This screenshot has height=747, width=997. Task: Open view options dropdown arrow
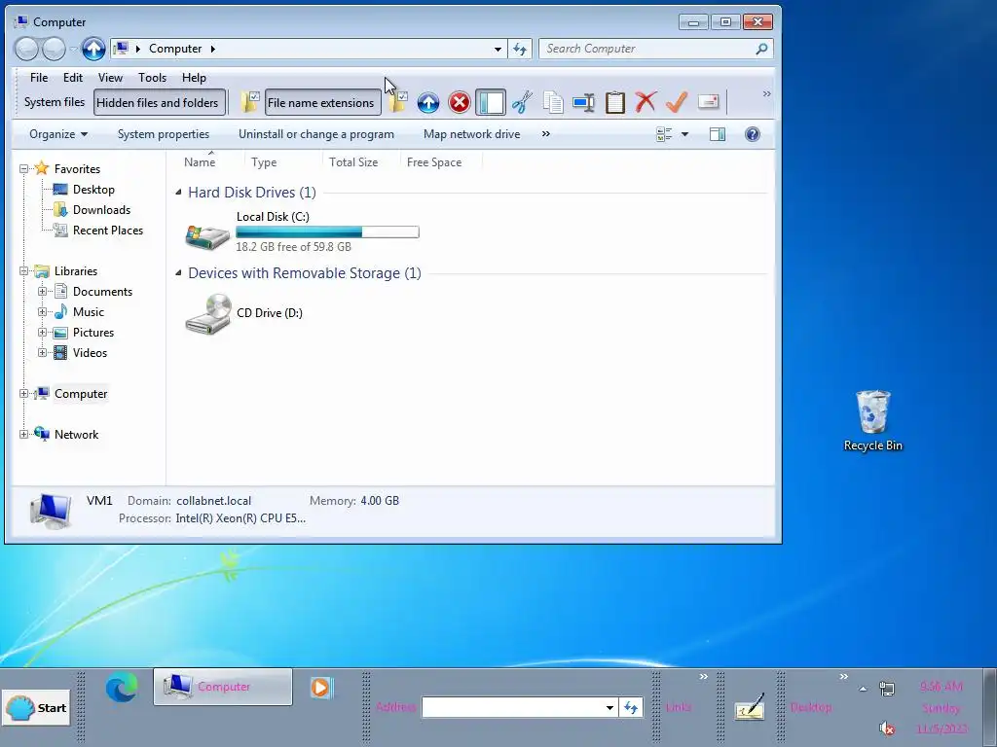684,134
